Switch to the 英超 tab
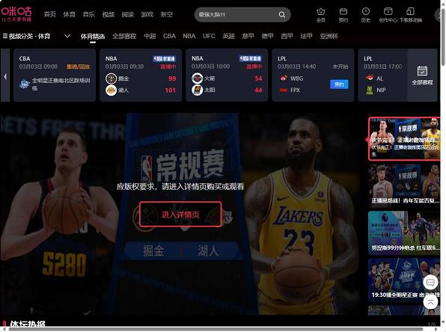446x332 pixels. 228,36
